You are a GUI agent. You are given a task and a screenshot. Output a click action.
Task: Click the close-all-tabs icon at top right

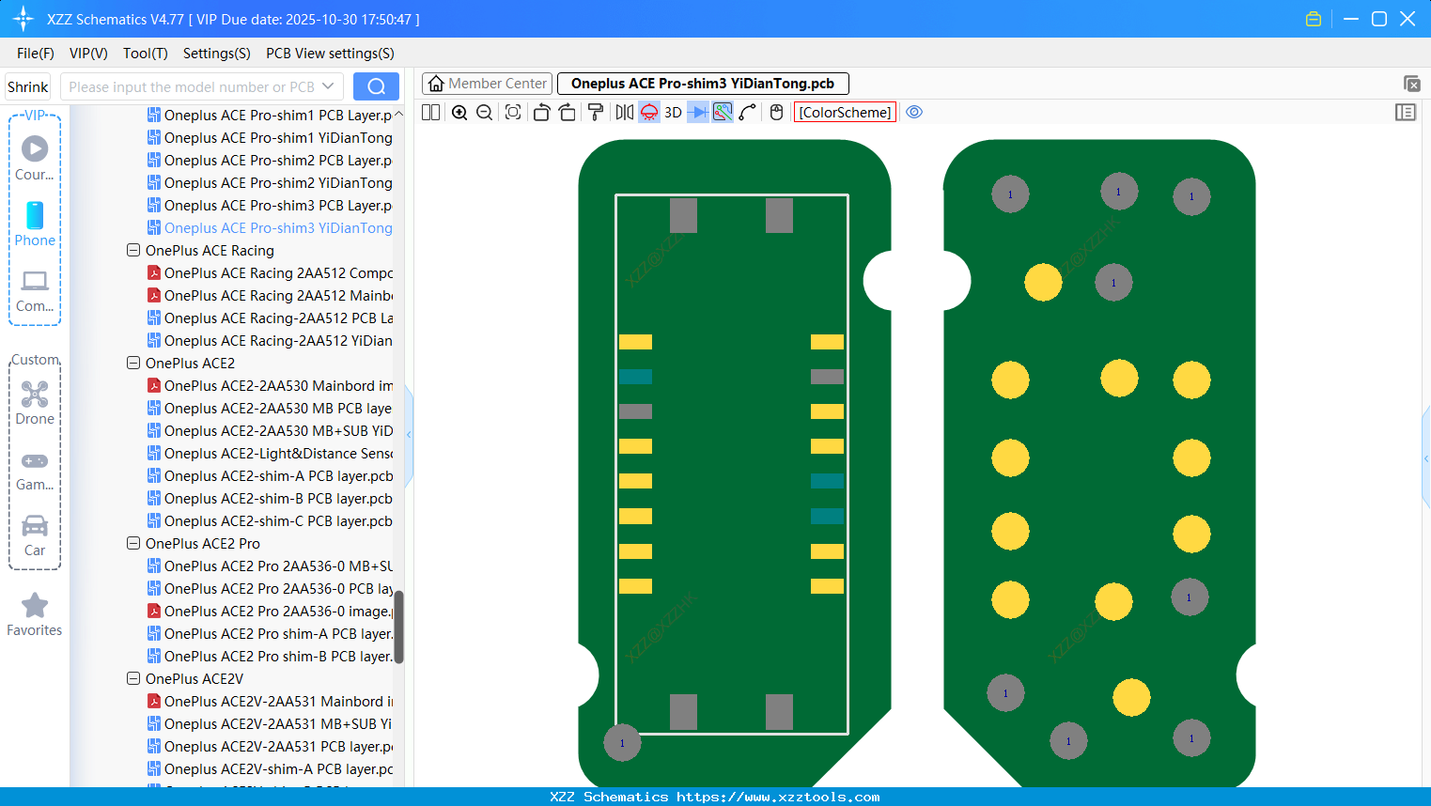1411,84
